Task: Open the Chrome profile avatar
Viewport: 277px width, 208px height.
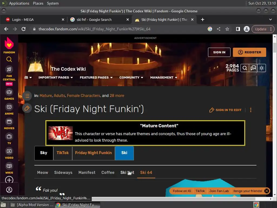Action: point(247,29)
